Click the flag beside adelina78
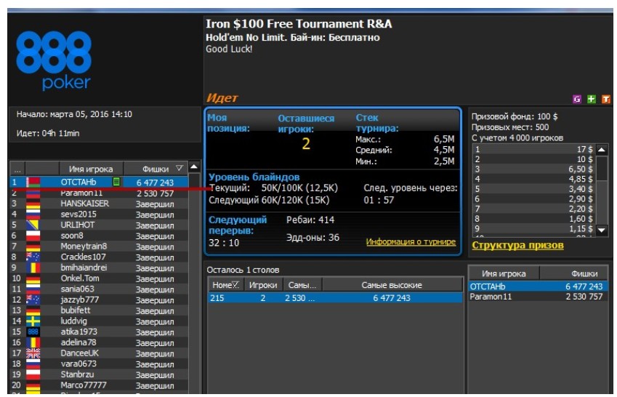Screen dimensions: 617x397 click(33, 342)
